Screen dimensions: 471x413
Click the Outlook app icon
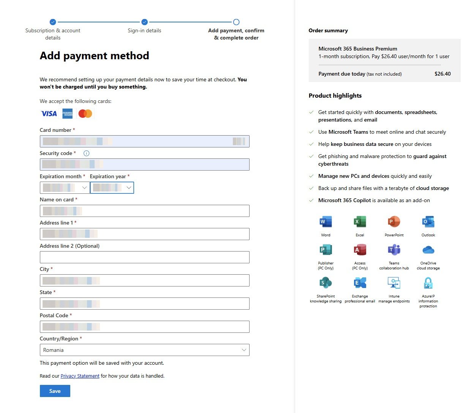coord(428,222)
